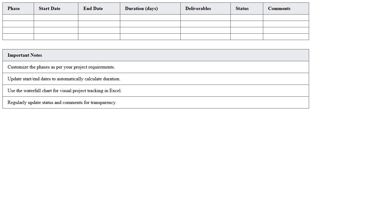Image resolution: width=388 pixels, height=197 pixels.
Task: Click the Phase column header
Action: [14, 8]
